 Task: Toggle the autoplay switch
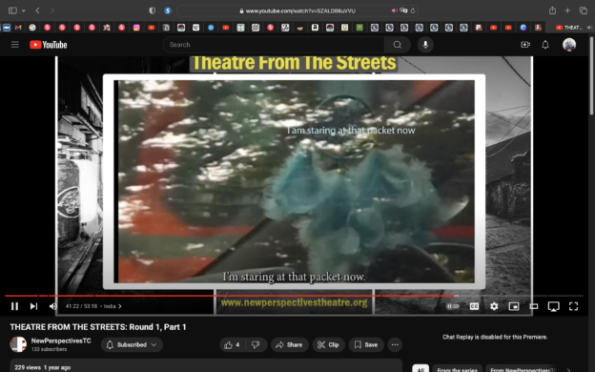453,306
